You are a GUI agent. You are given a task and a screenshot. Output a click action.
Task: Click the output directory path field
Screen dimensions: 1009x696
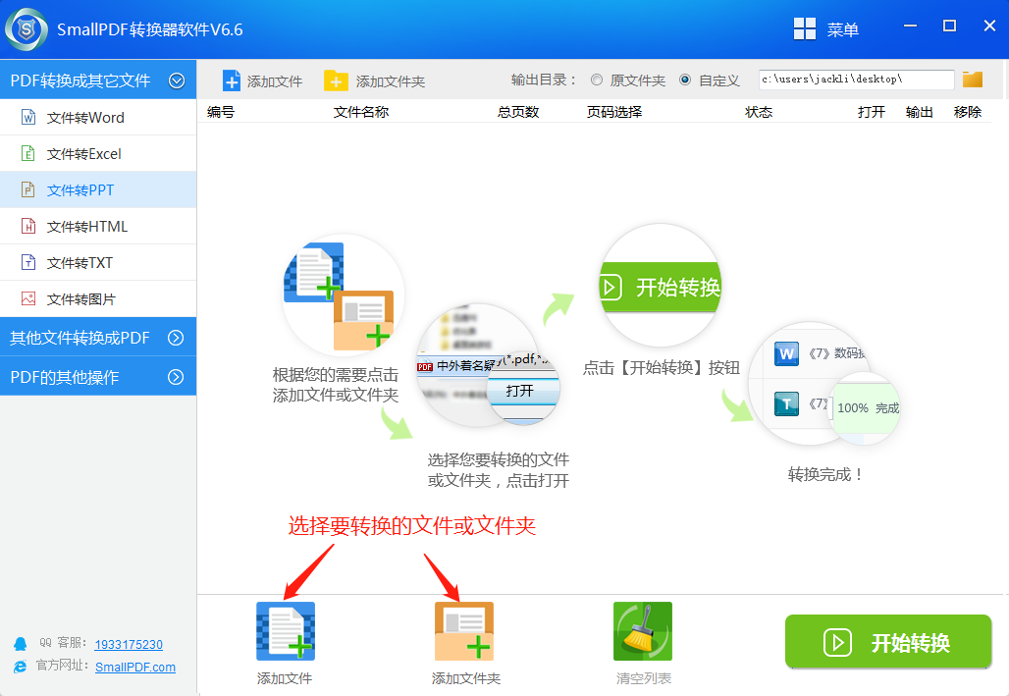coord(854,80)
